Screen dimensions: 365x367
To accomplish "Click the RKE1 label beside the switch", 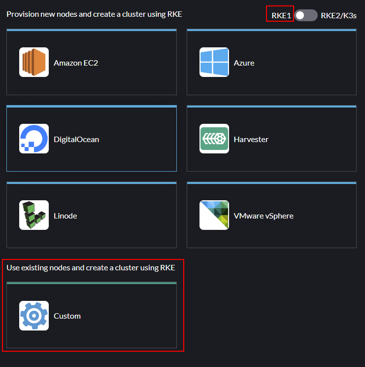I will click(x=281, y=15).
